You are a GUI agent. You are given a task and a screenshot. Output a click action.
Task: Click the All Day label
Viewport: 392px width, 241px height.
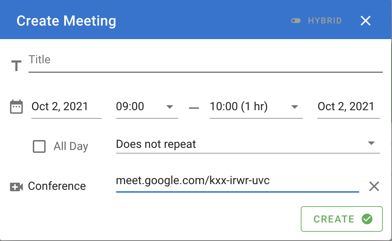[71, 146]
